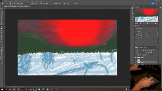Viewport: 162px width, 91px height.
Task: Hide Layer 5 using its eye icon
Action: [136, 62]
